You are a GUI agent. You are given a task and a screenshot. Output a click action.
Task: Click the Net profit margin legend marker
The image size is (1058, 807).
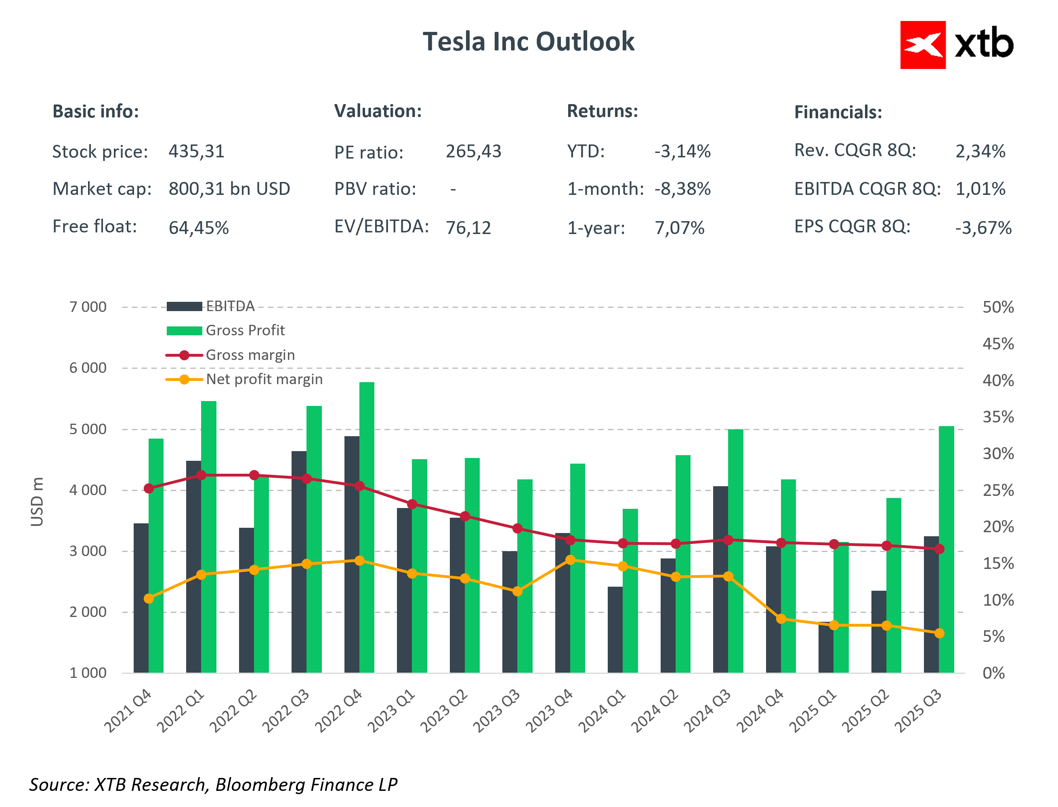tap(184, 379)
